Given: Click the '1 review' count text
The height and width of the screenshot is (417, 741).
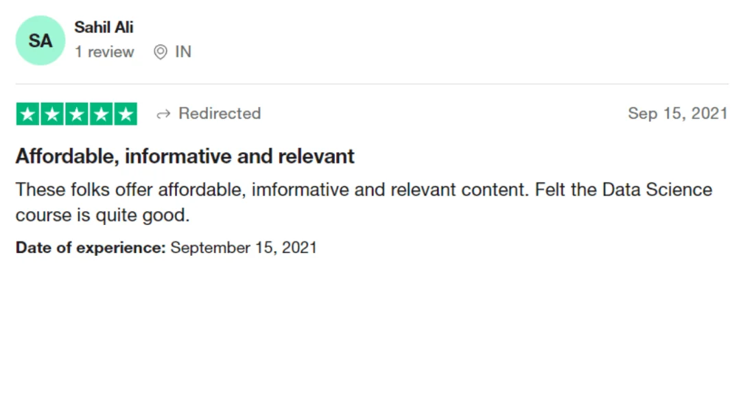Looking at the screenshot, I should point(104,51).
